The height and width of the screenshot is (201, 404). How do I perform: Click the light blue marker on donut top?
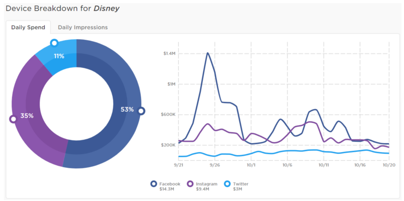[x=54, y=43]
